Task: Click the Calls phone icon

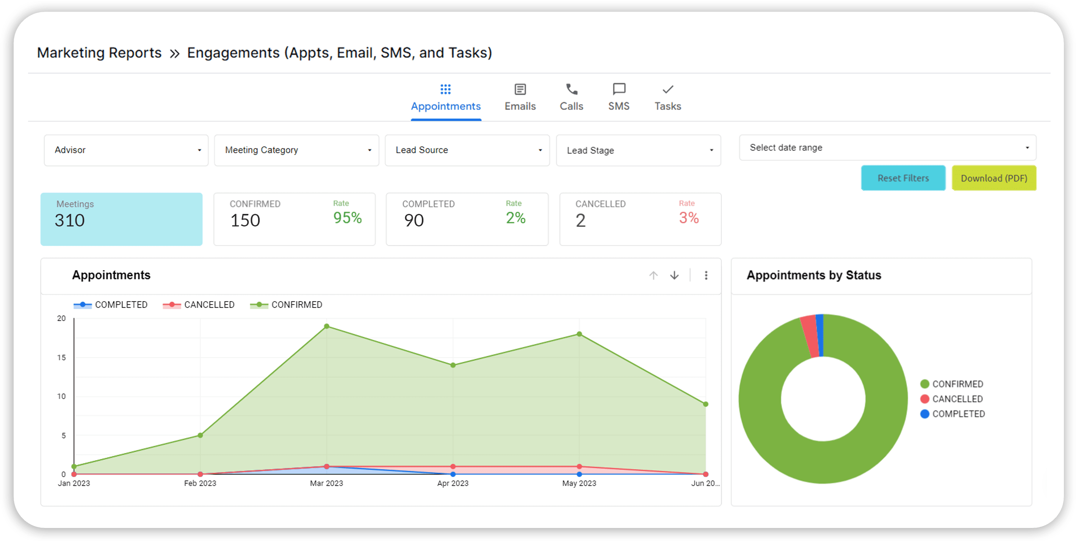Action: coord(572,89)
